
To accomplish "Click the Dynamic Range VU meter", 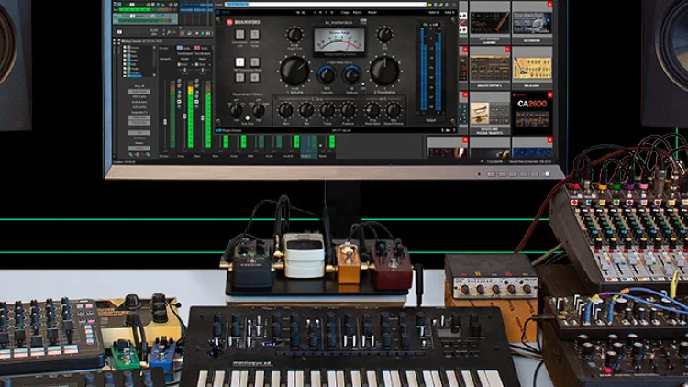I will (339, 42).
